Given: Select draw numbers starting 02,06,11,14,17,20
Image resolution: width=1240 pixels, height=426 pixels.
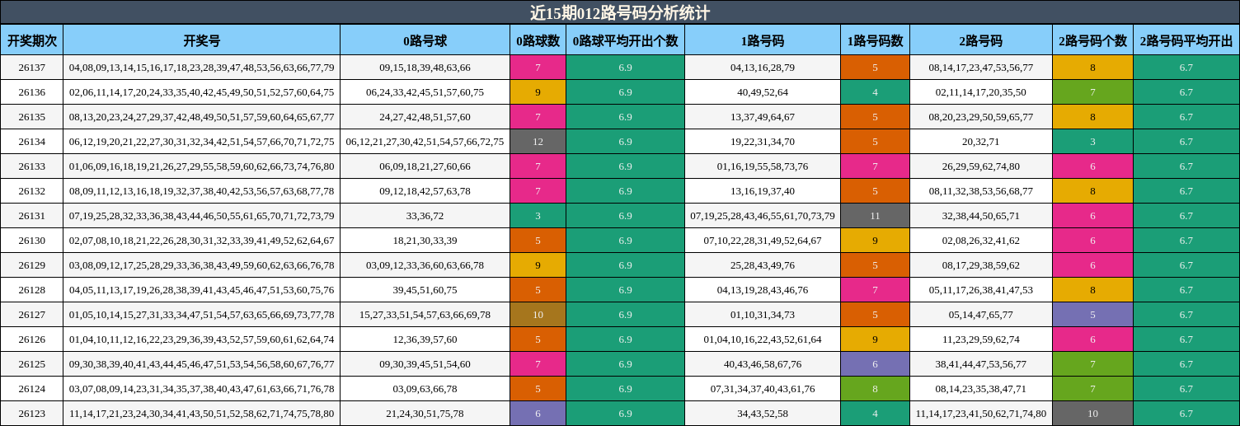Looking at the screenshot, I should tap(202, 92).
